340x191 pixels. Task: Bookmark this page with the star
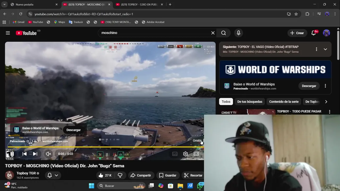tap(296, 14)
